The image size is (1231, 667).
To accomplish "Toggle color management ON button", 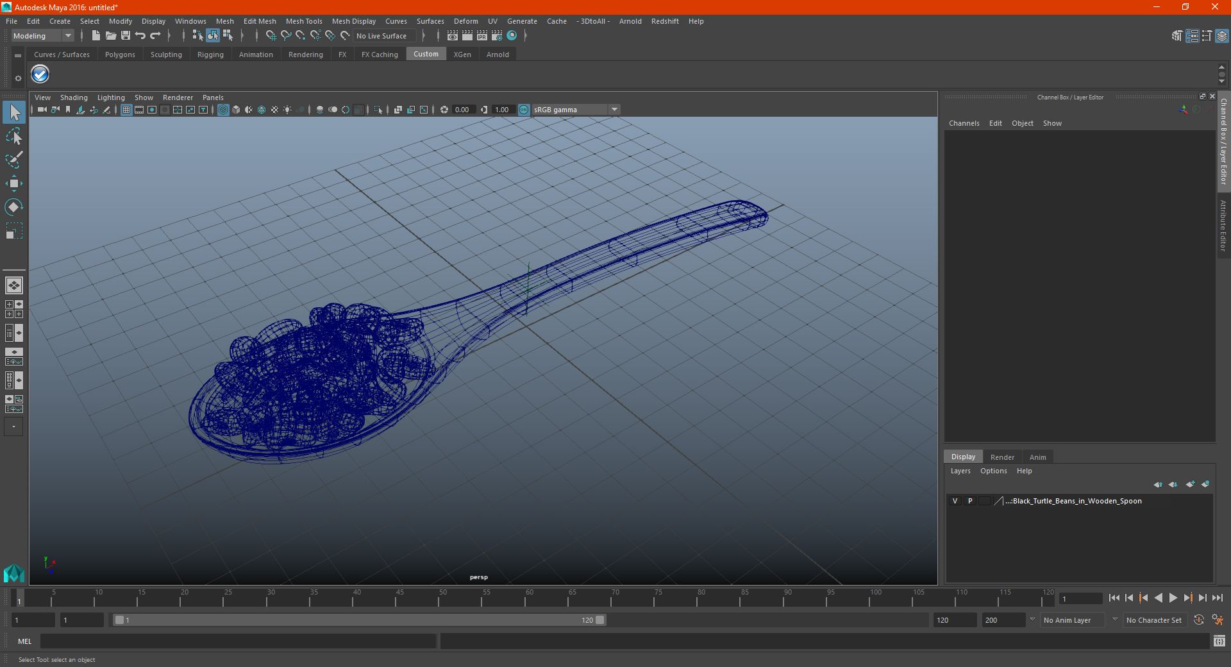I will pos(524,110).
